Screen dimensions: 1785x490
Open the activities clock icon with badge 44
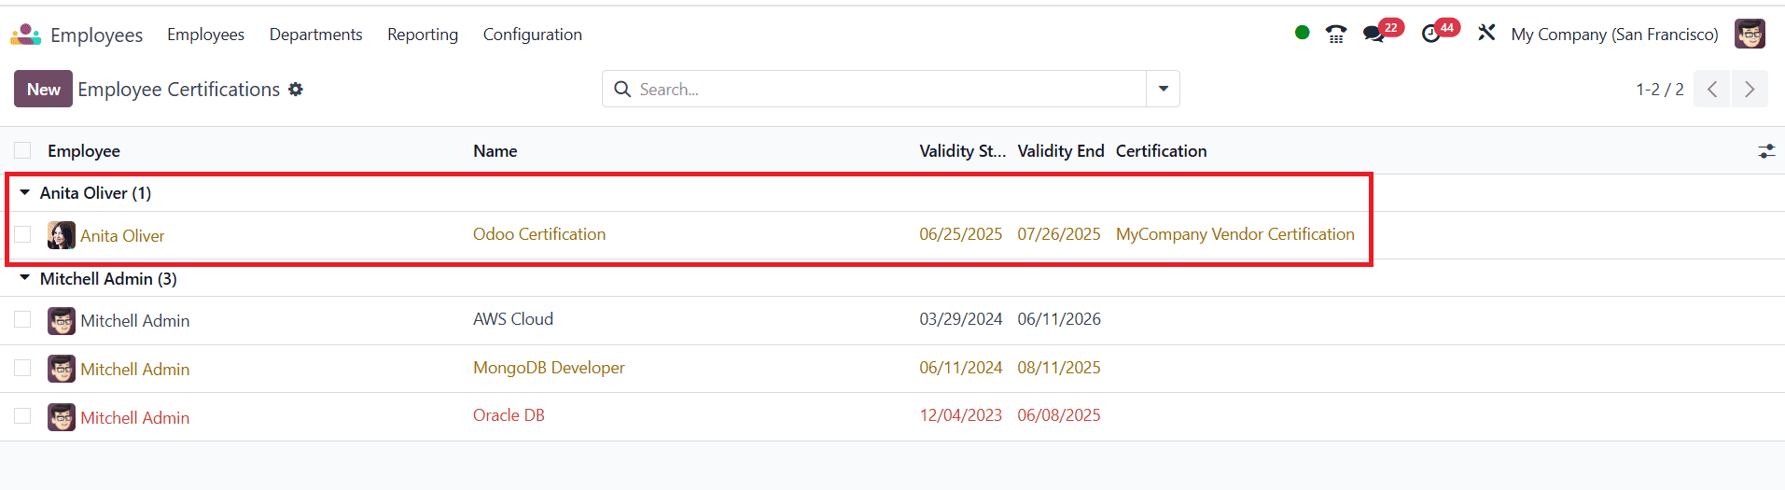pyautogui.click(x=1430, y=35)
